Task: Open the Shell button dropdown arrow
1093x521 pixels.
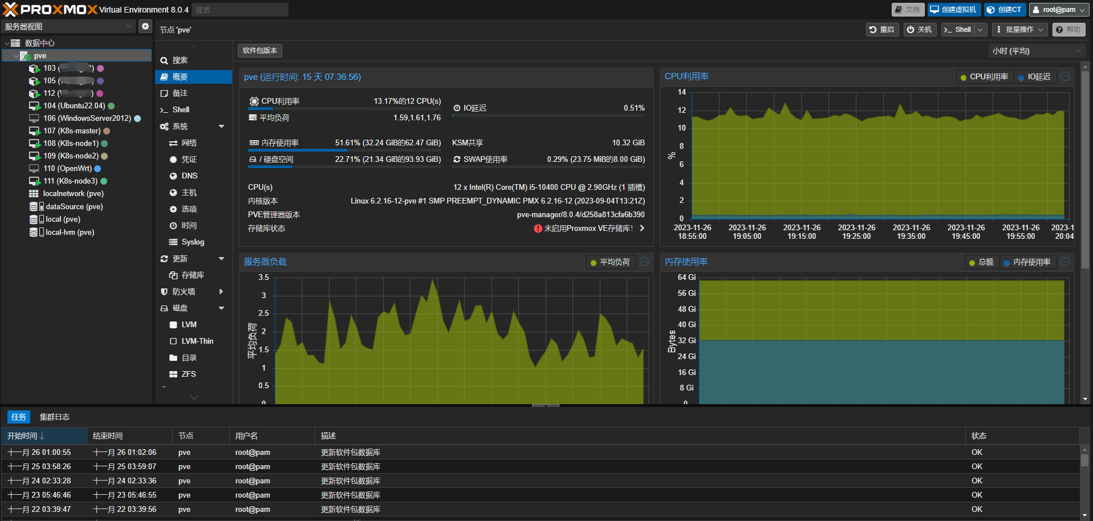Action: (980, 30)
